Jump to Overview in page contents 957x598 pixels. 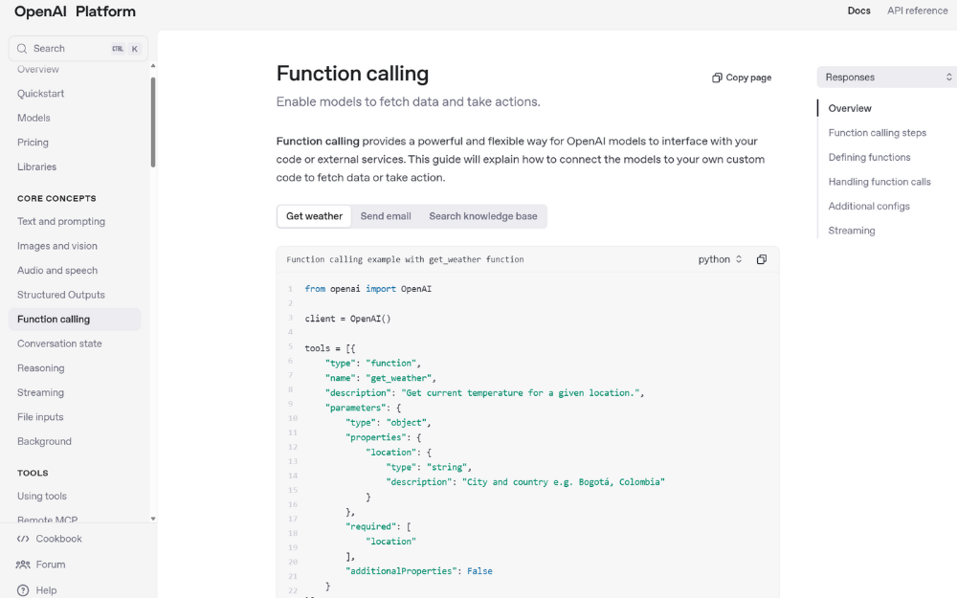[850, 109]
